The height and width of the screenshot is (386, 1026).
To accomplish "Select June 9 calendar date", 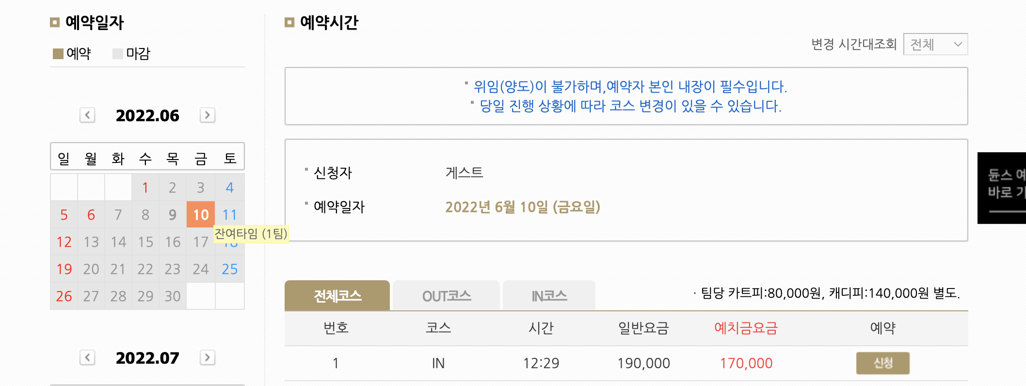I will [172, 214].
